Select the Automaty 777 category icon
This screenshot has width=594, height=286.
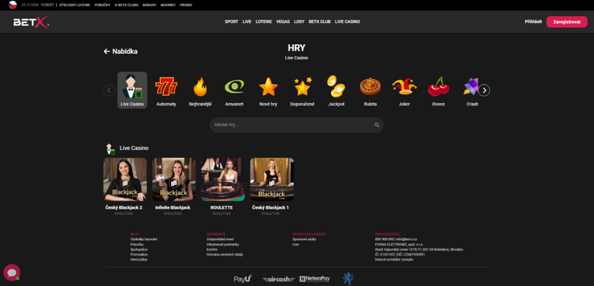pyautogui.click(x=167, y=87)
